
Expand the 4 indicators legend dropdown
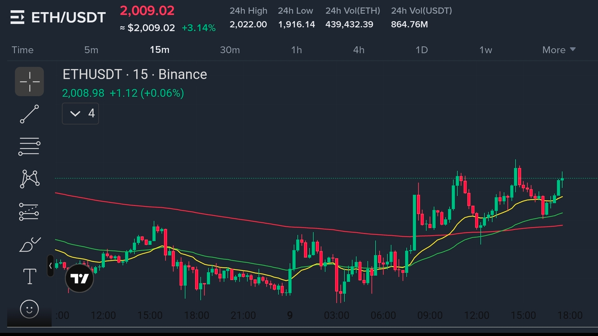[80, 114]
